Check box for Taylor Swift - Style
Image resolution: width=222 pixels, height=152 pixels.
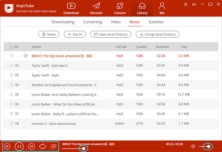(x=12, y=75)
